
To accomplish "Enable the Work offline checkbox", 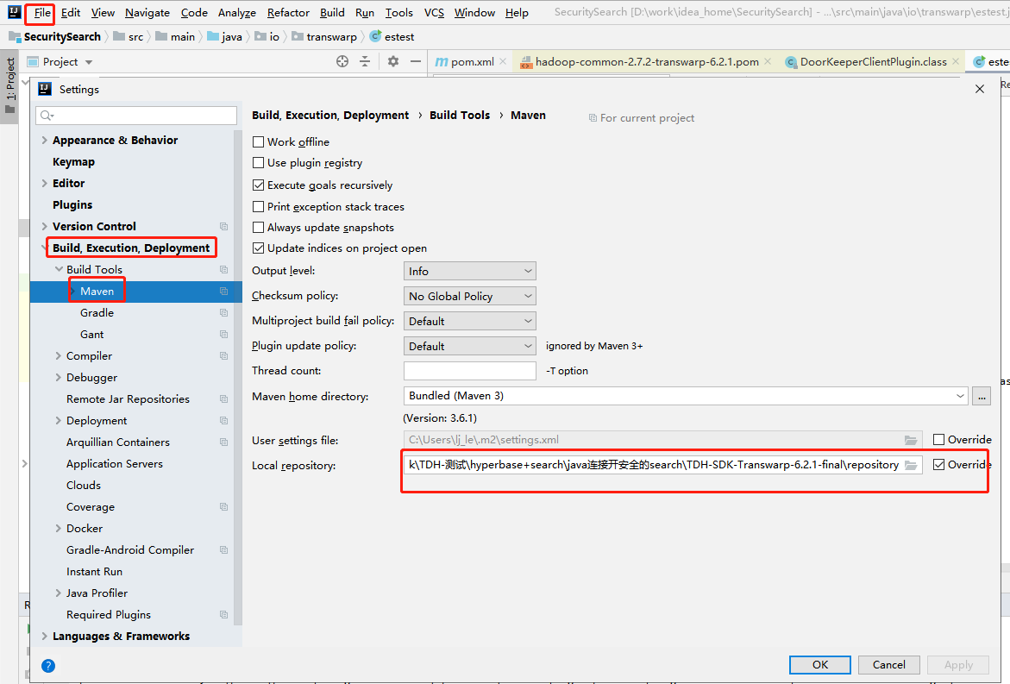I will pos(259,142).
